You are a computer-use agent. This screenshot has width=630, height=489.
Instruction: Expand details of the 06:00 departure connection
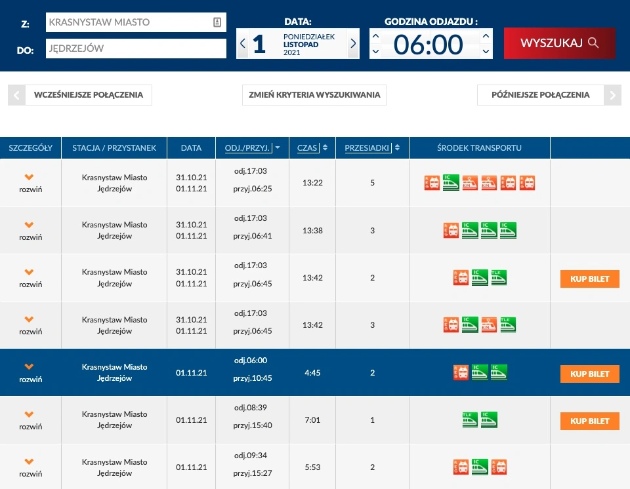(x=30, y=372)
